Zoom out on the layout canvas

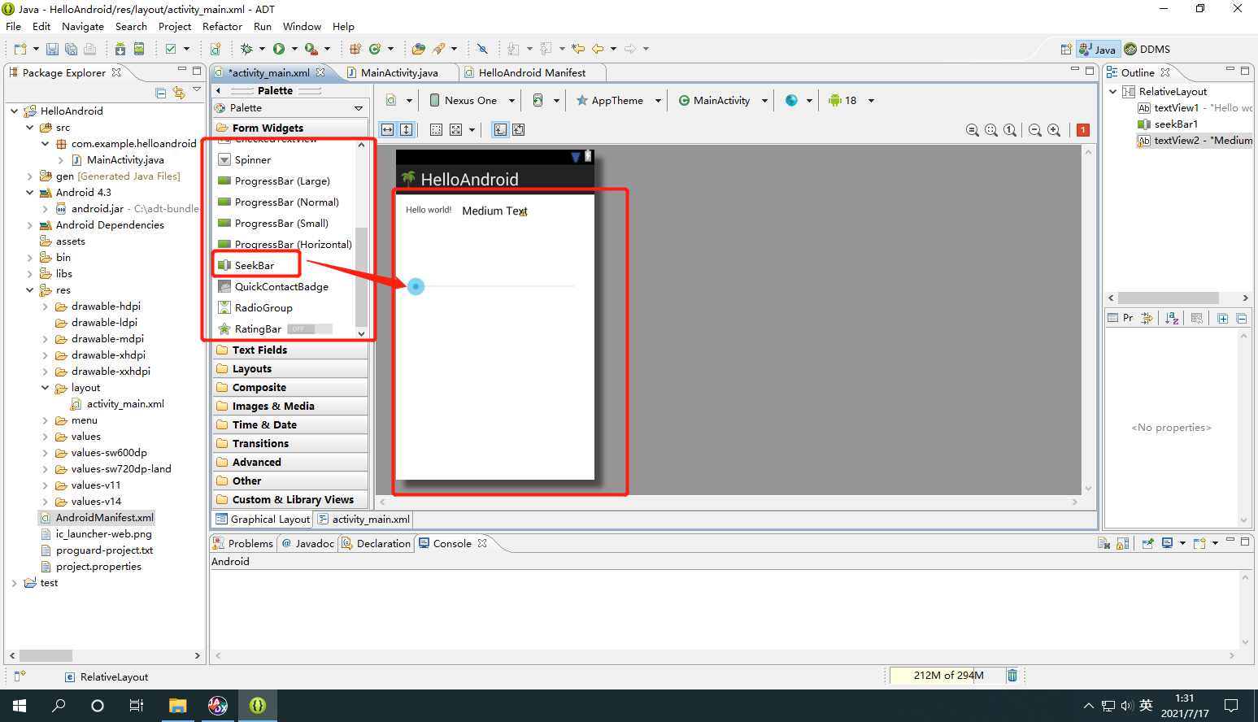click(x=1035, y=130)
